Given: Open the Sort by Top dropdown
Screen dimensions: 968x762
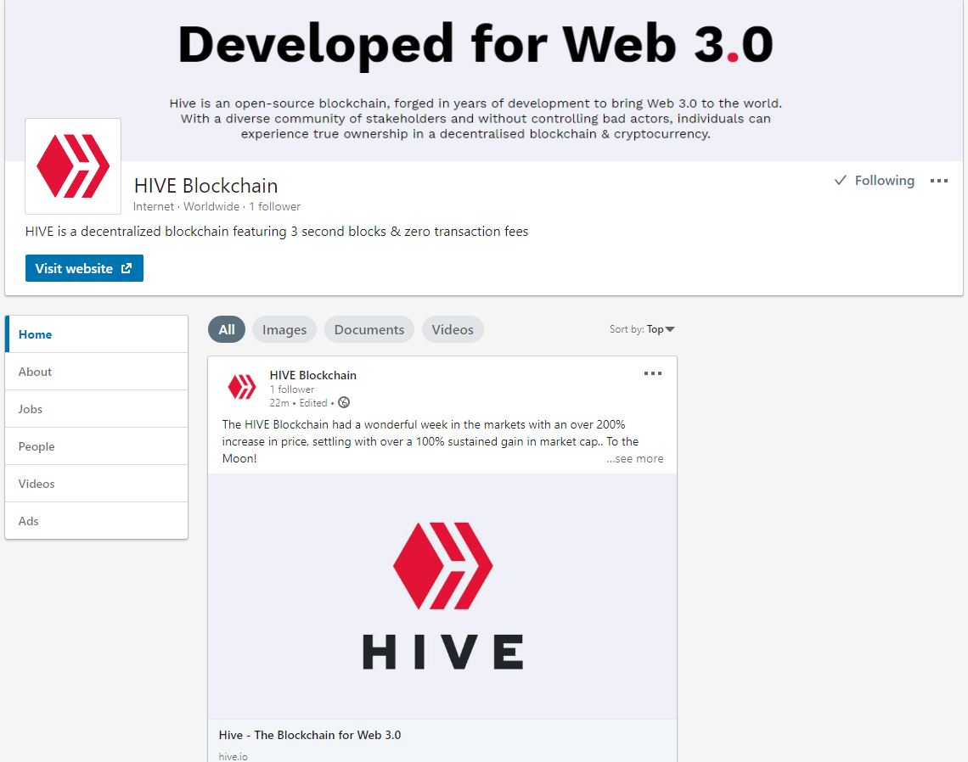Looking at the screenshot, I should [x=642, y=329].
